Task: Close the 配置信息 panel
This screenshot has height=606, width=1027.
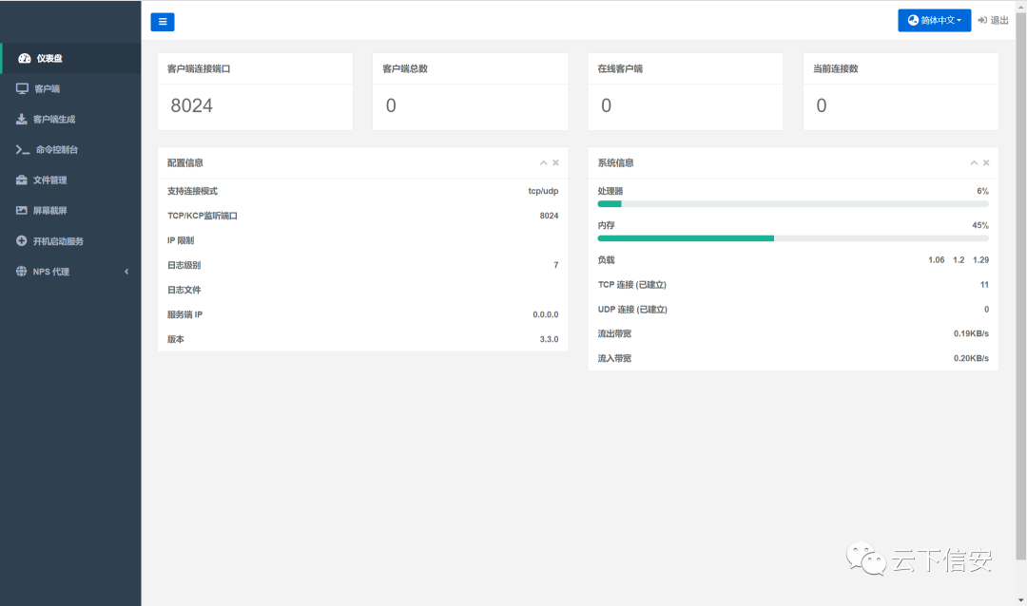Action: coord(555,163)
